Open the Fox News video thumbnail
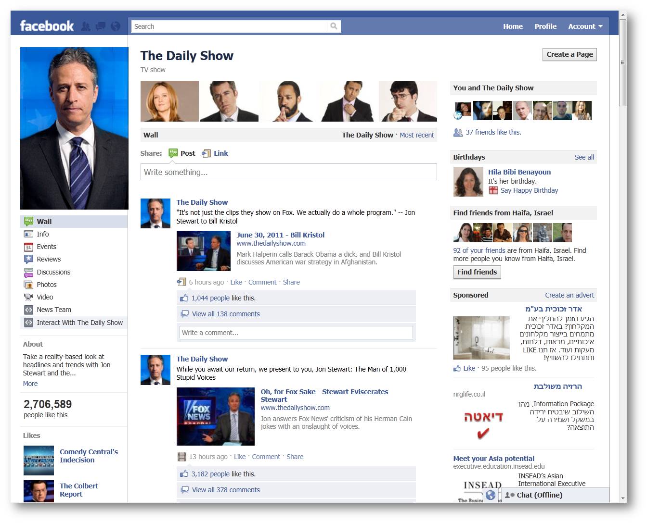647x523 pixels. [215, 416]
